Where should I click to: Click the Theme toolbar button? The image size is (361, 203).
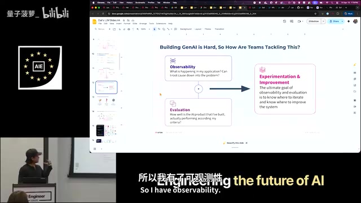tap(208, 29)
